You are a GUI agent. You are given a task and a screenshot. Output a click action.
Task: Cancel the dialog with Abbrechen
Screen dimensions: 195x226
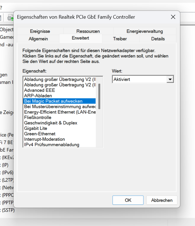tap(162, 200)
